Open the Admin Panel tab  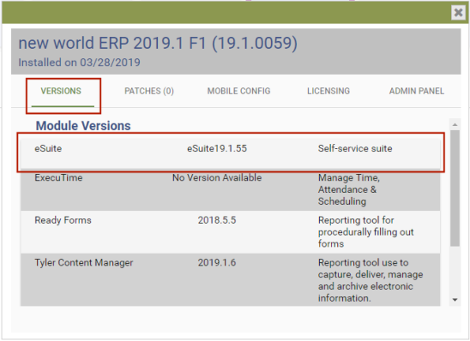tap(416, 91)
